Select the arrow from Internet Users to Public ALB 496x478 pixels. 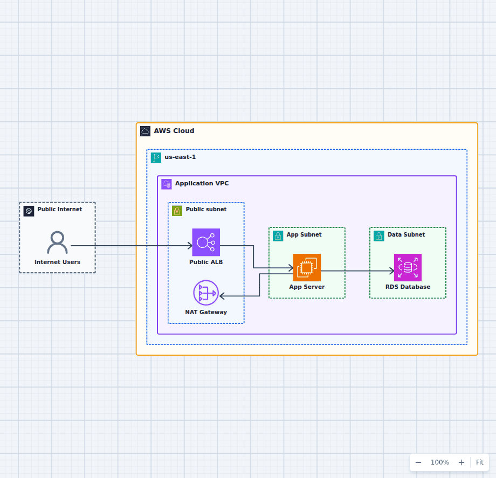point(132,246)
